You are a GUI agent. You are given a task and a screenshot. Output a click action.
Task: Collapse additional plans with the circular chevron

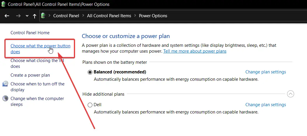coord(291,94)
